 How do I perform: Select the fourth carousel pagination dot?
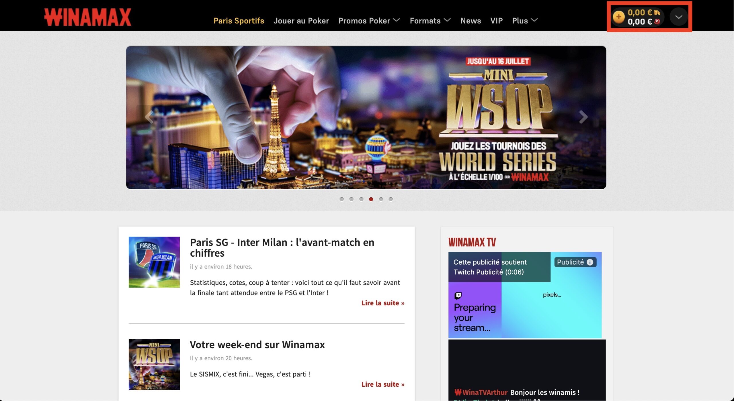pyautogui.click(x=371, y=199)
